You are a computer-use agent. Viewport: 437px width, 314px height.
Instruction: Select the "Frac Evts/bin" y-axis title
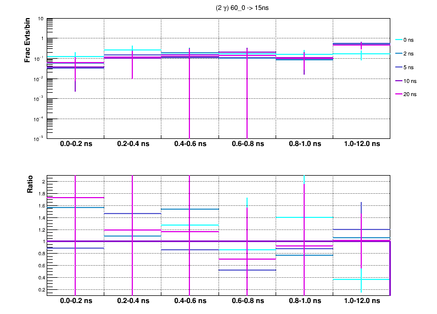[27, 40]
